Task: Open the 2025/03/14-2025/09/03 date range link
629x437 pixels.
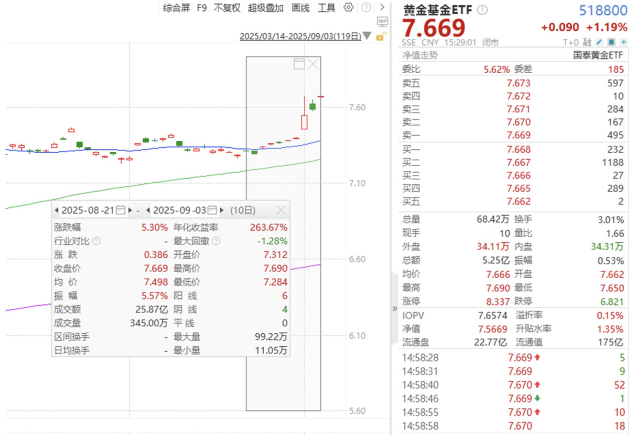Action: [298, 37]
